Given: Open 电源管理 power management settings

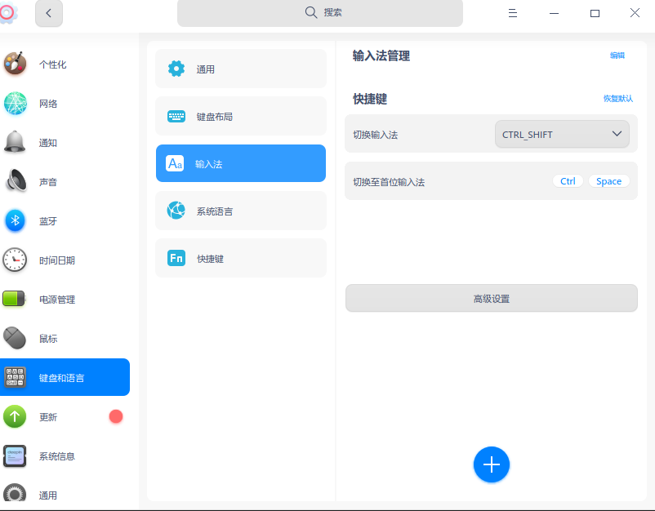Looking at the screenshot, I should pos(15,299).
